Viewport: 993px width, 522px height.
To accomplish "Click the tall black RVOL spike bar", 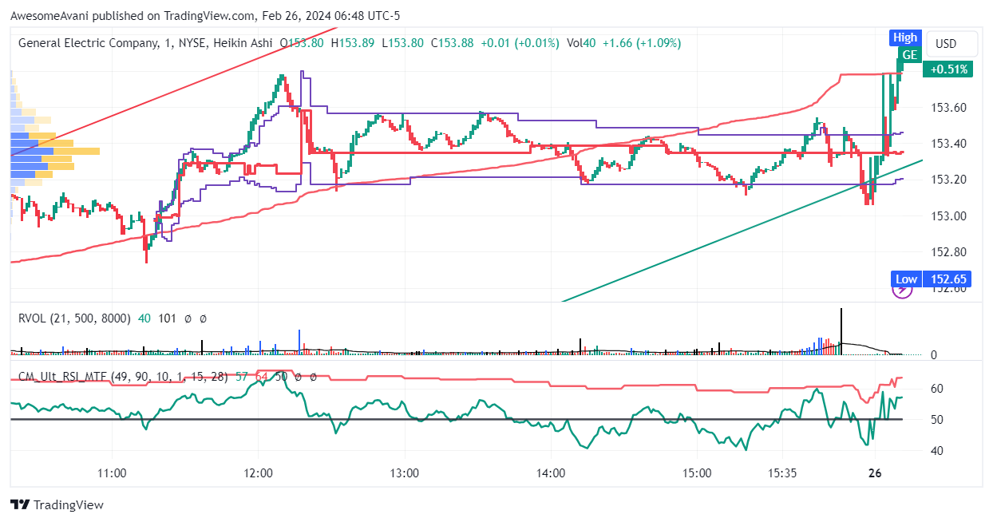I will [841, 330].
